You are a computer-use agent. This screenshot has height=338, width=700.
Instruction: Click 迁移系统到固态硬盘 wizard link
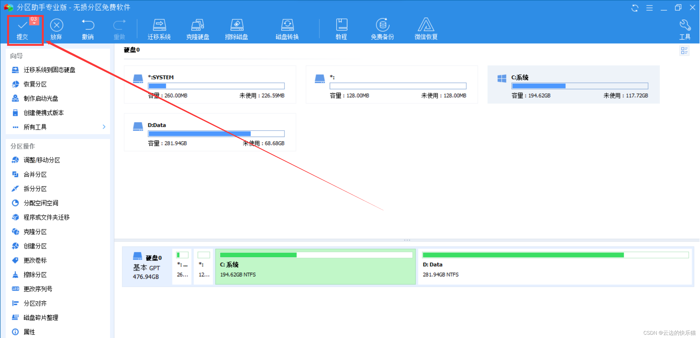(x=49, y=70)
